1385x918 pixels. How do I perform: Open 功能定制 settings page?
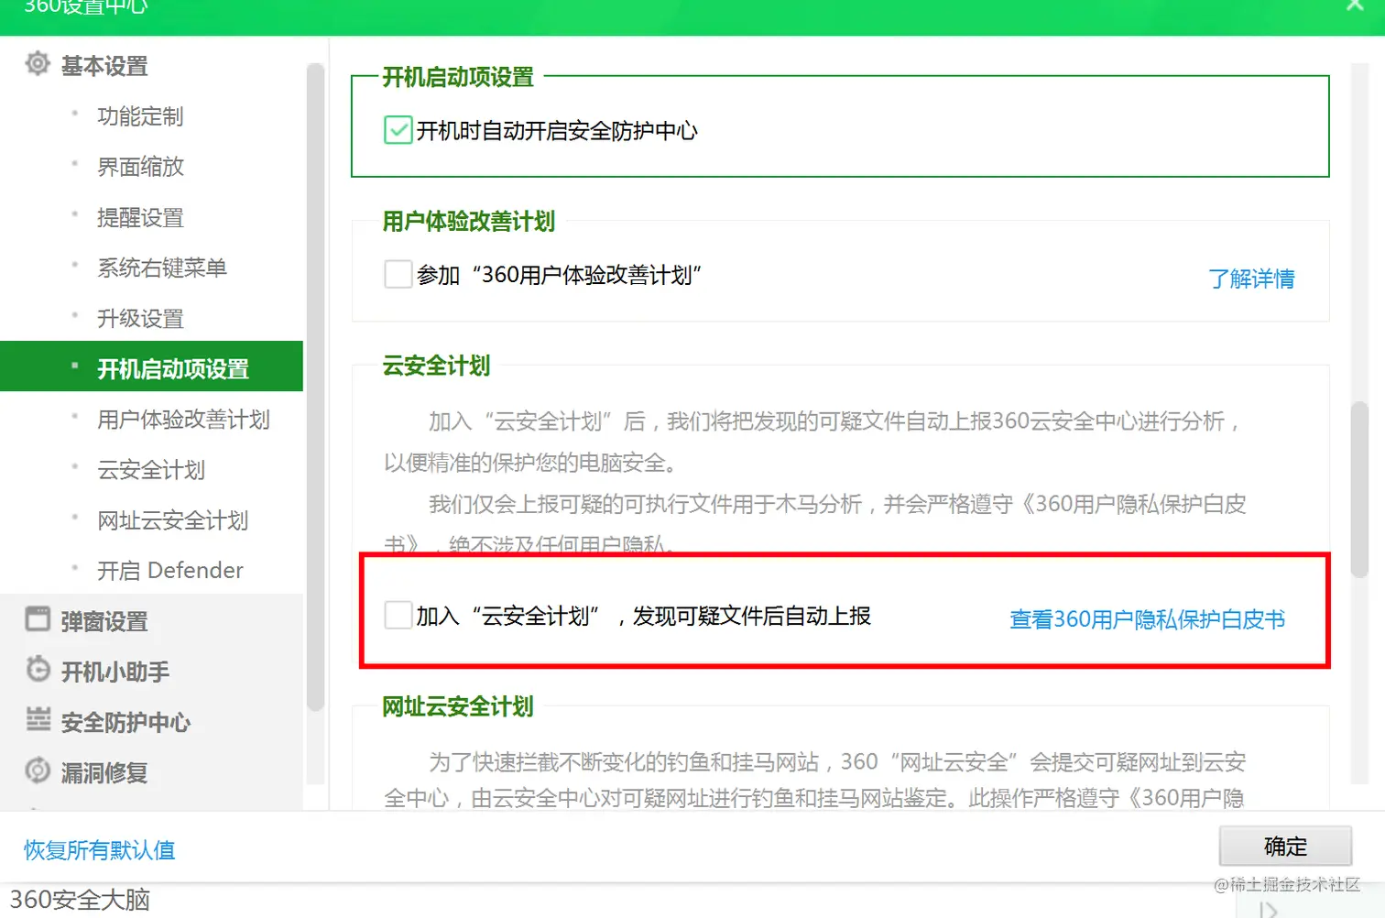(140, 116)
